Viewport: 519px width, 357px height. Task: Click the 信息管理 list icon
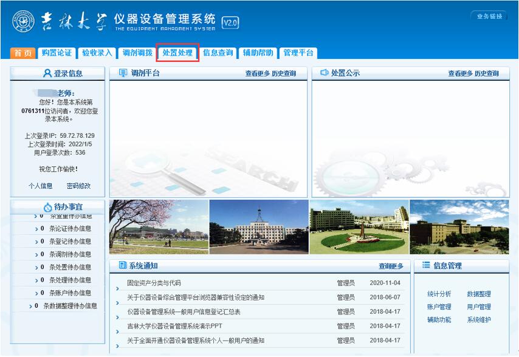pyautogui.click(x=426, y=265)
